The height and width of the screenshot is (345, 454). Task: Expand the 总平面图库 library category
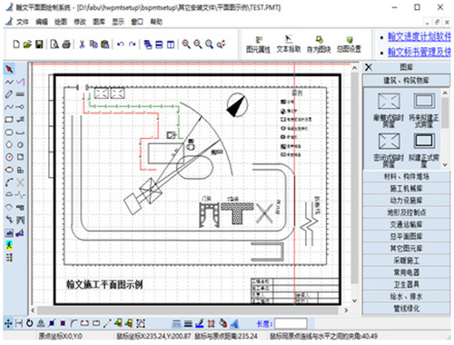(406, 236)
